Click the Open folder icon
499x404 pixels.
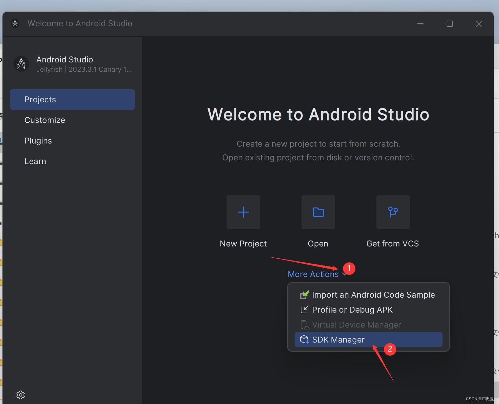click(318, 212)
